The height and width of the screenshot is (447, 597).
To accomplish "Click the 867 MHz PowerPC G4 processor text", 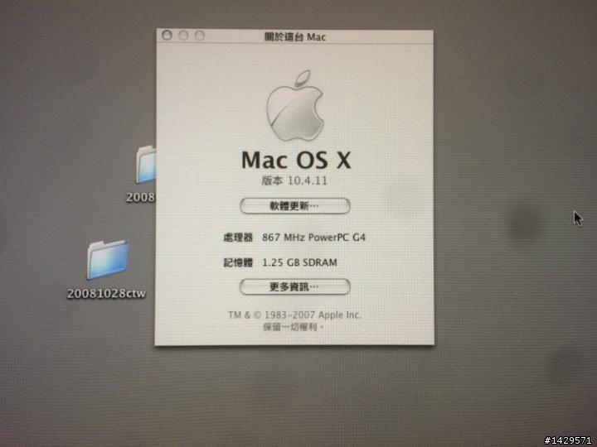I will click(x=313, y=238).
